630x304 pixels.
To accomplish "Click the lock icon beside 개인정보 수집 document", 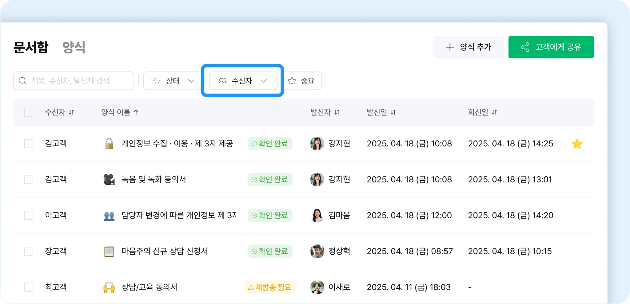I will [109, 144].
